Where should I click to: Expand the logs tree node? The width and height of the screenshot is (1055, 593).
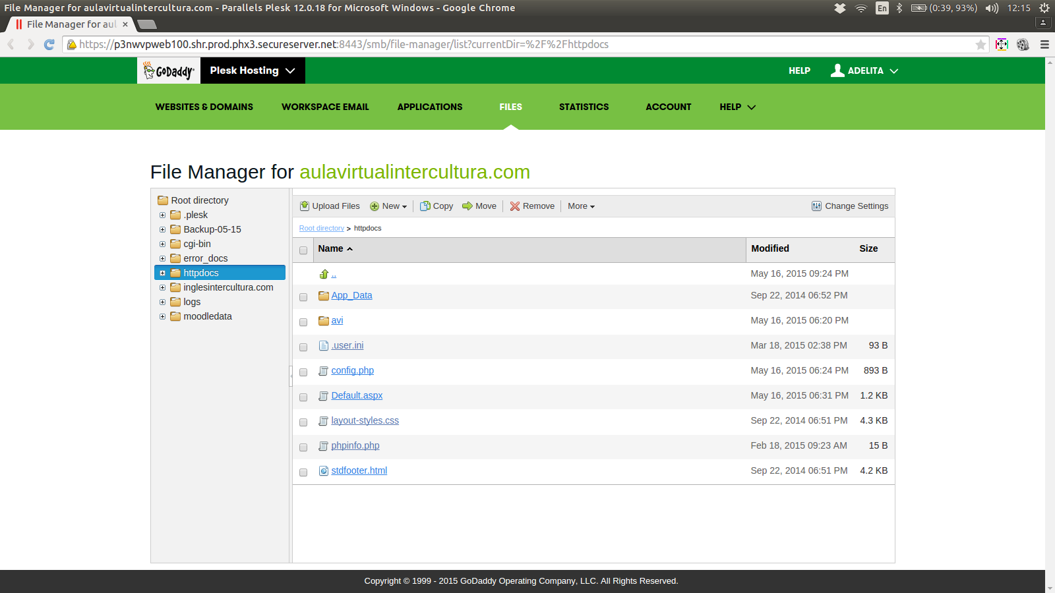[x=162, y=302]
